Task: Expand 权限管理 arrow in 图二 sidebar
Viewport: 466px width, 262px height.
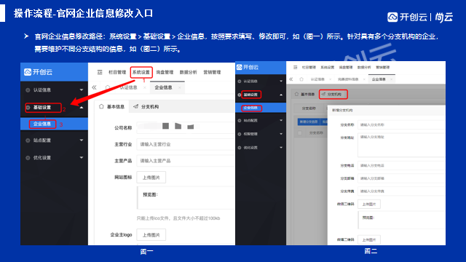Action: [281, 134]
